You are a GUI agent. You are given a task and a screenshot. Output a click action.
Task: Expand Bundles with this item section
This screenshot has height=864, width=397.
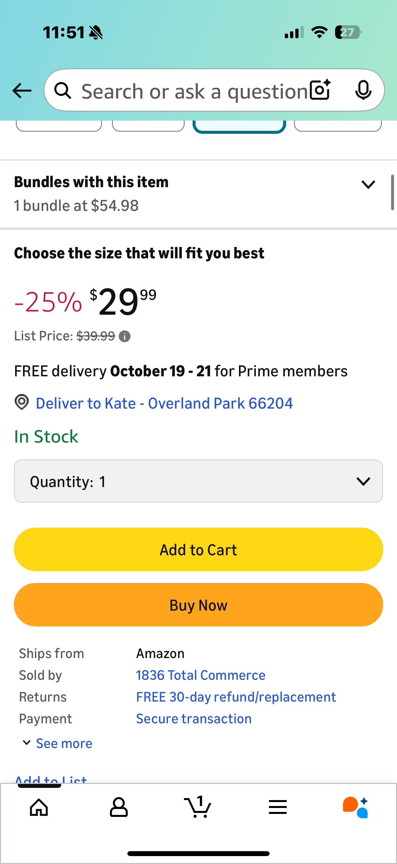(x=368, y=185)
